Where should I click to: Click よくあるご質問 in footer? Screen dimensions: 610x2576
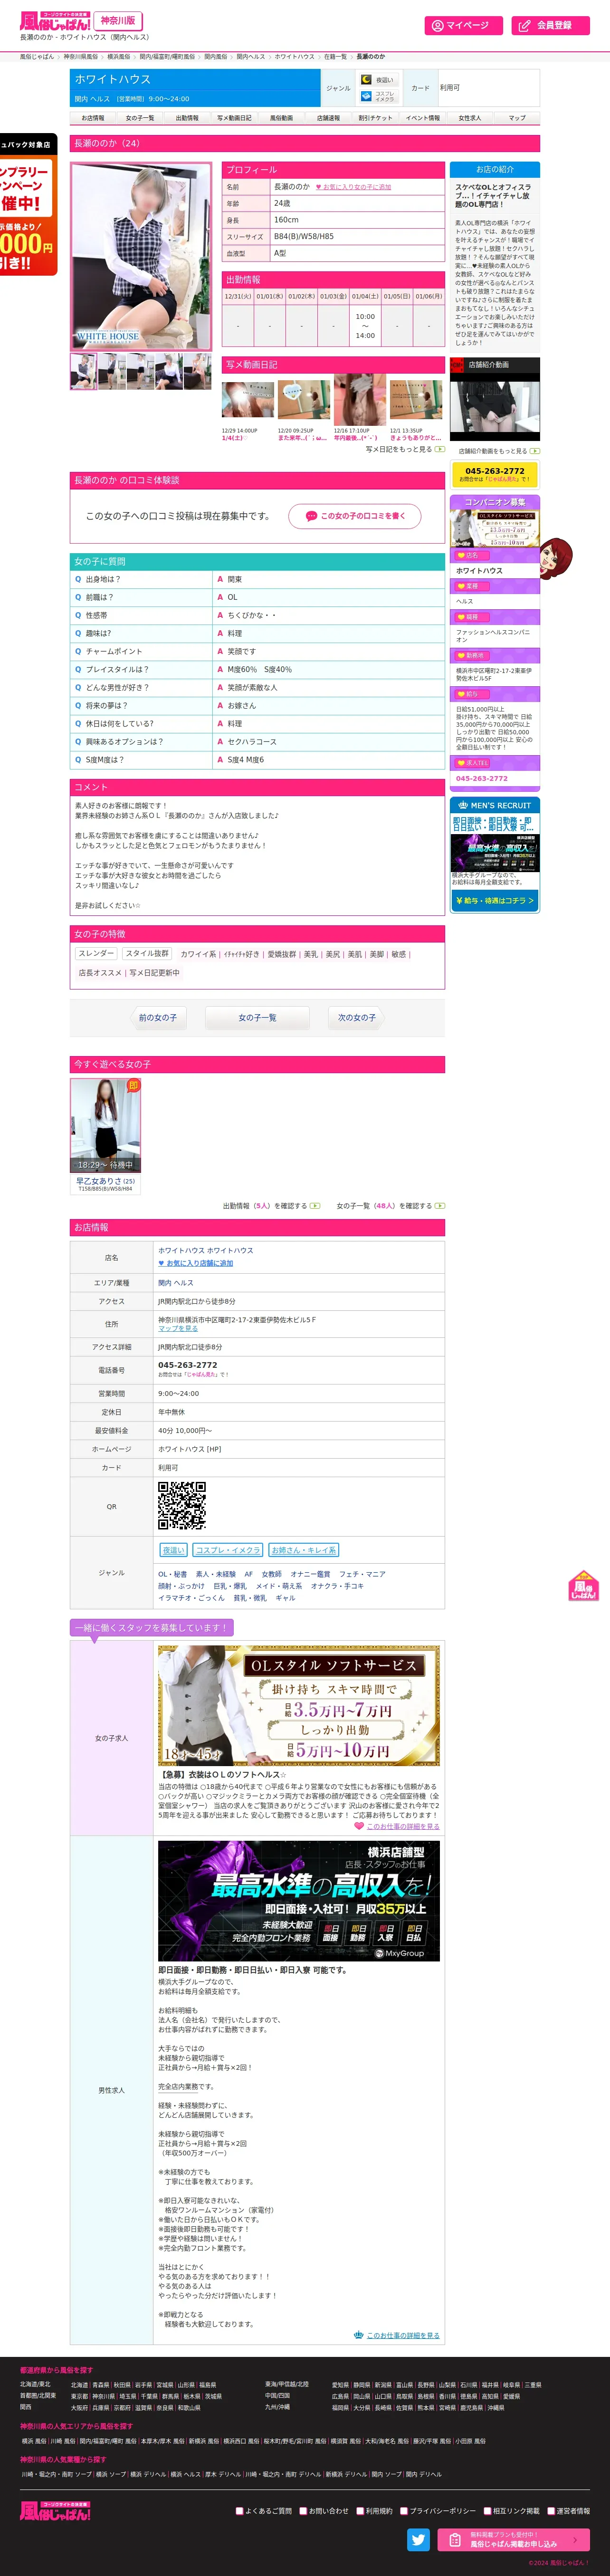[264, 2510]
